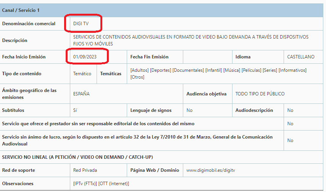
Task: Click the 'Red Privada' value
Action: [85, 170]
